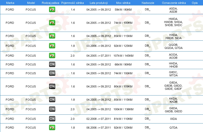203x132 pixels.
Task: Click petrol icon in the 107kW / 145KM row
Action: coord(52,55)
